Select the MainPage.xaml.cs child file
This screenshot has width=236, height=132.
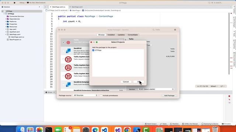17,37
